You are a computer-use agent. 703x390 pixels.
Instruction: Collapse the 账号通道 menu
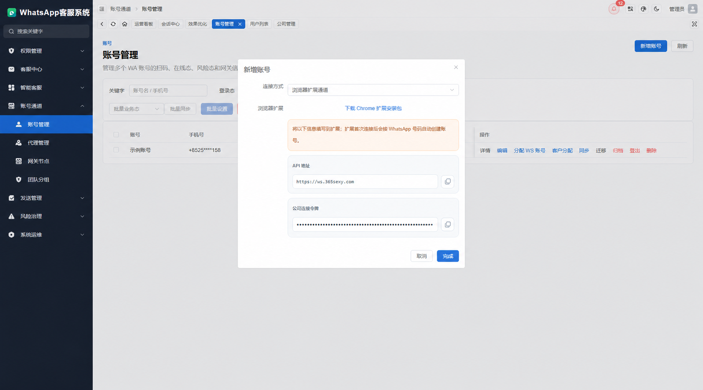point(46,106)
